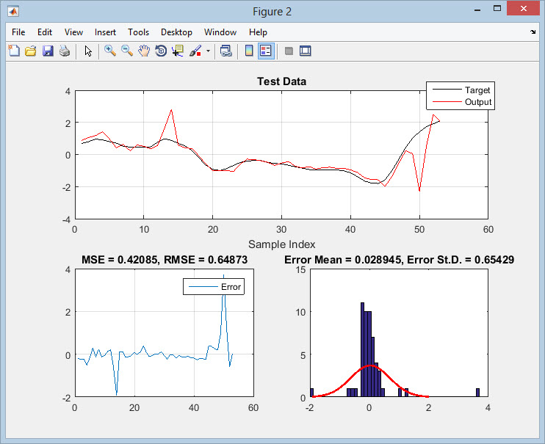Click Show Plot Tools and Dock Figure icon
This screenshot has width=545, height=444.
pos(305,51)
